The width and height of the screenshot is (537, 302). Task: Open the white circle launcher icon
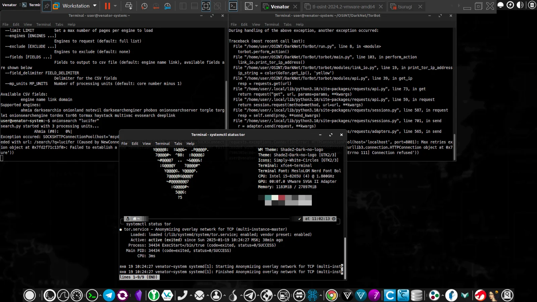[x=30, y=295]
